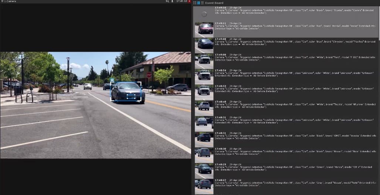
Task: Select the highlighted blue Event Board view icon
Action: click(x=199, y=3)
